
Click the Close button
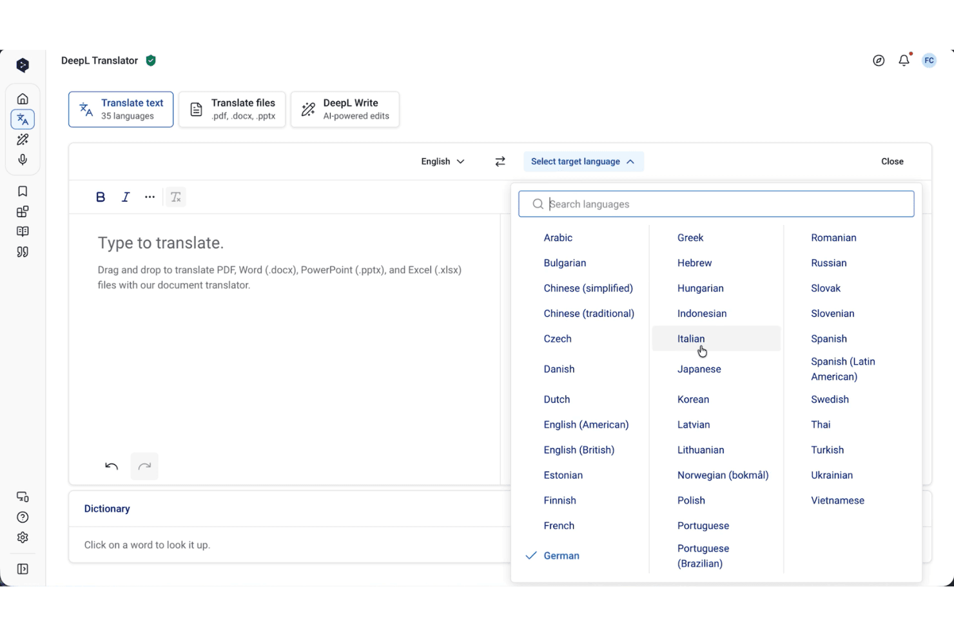(892, 162)
